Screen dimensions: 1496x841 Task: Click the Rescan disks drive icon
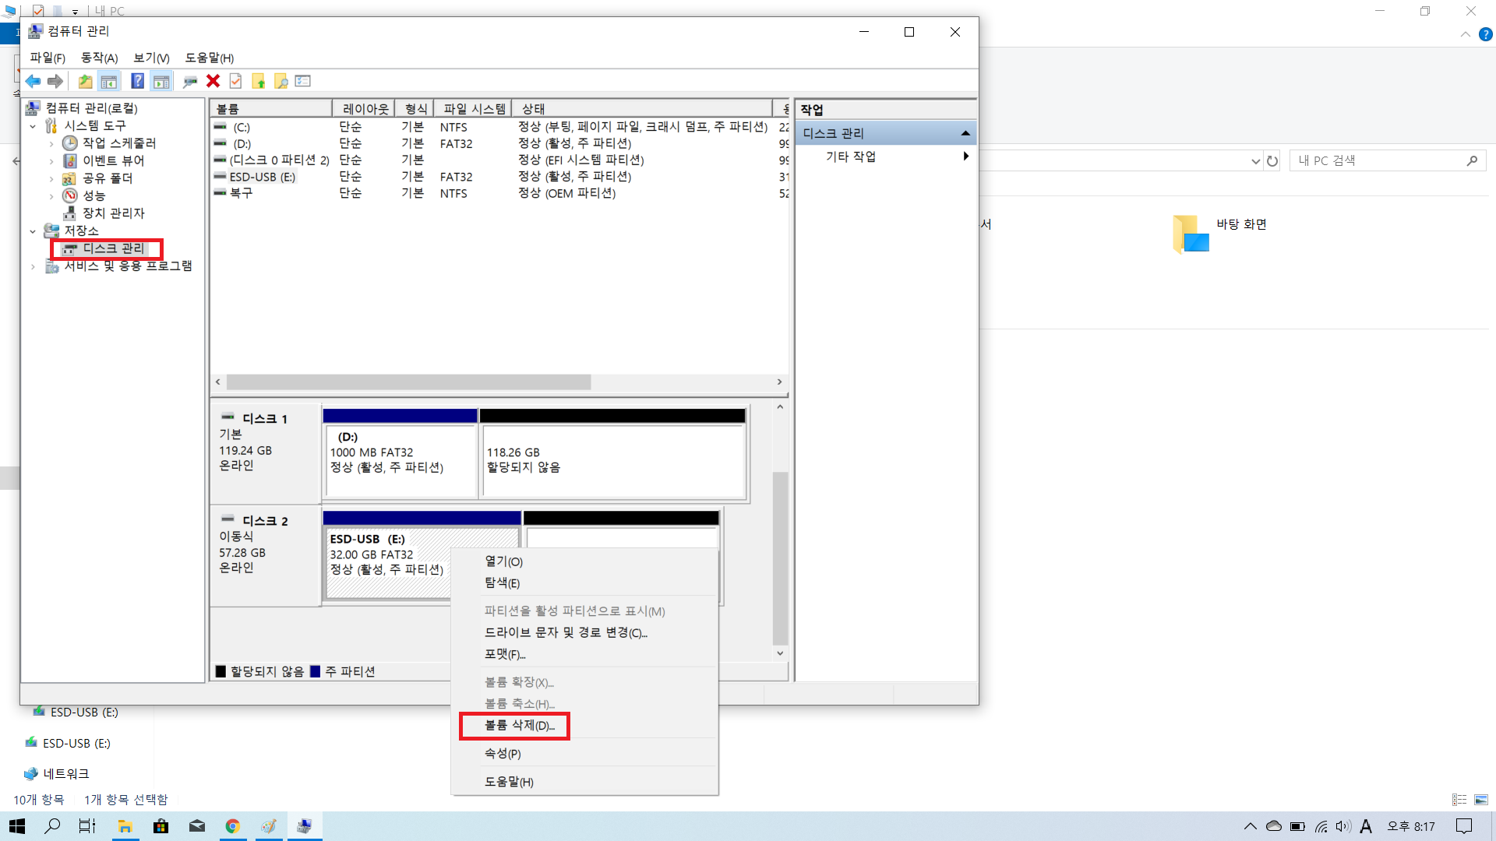pos(189,81)
